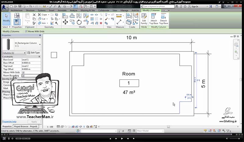Image resolution: width=244 pixels, height=142 pixels.
Task: Click the Search binoculars icon next to keyword box
Action: click(x=177, y=6)
